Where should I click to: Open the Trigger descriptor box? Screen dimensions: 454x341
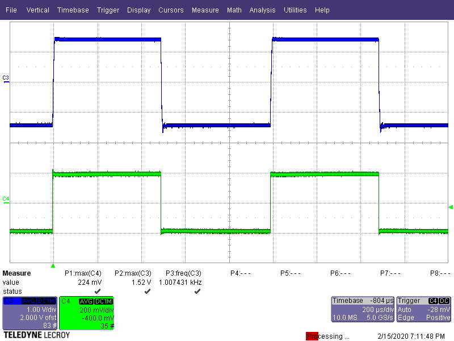pyautogui.click(x=424, y=309)
